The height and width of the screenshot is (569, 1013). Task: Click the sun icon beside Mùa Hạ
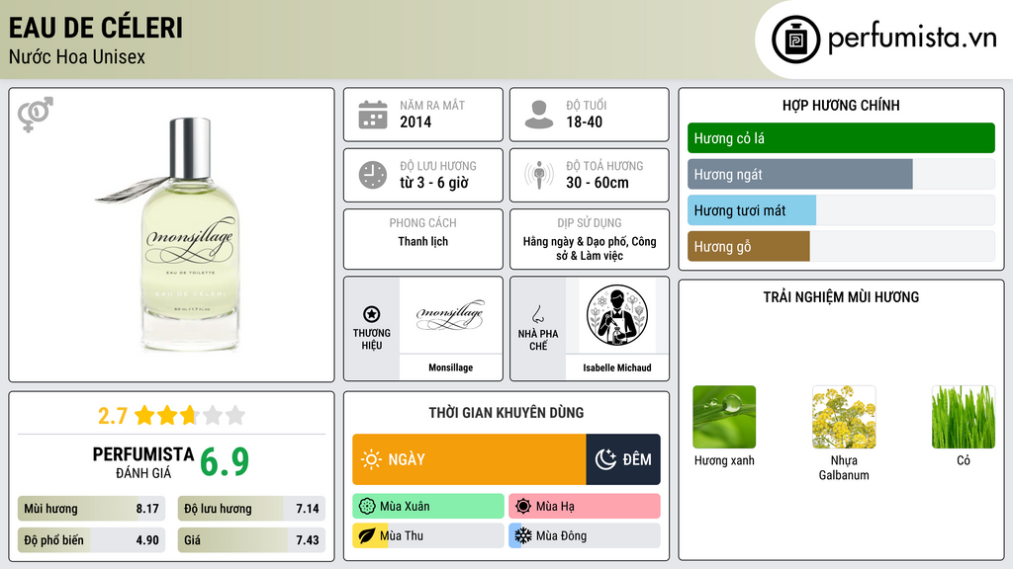click(523, 507)
